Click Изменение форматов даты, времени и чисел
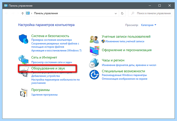The height and width of the screenshot is (121, 177). pyautogui.click(x=129, y=65)
